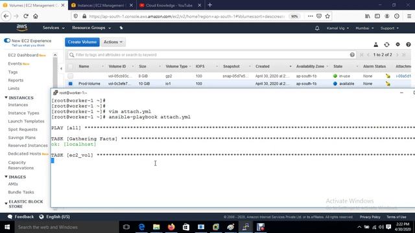This screenshot has width=415, height=233.
Task: Go back in Firefox browser
Action: click(x=6, y=16)
